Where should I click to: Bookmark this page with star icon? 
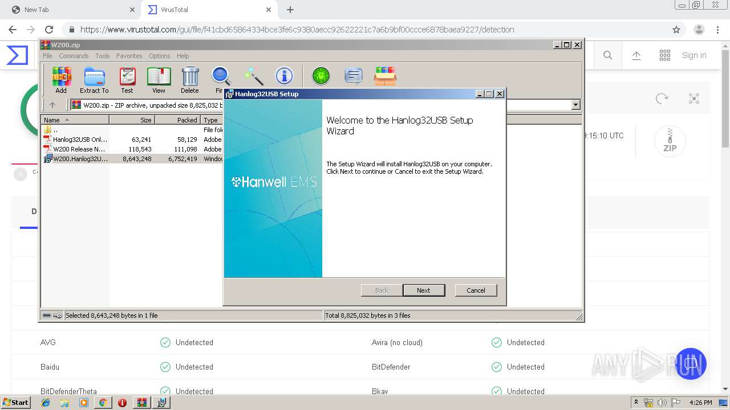(676, 30)
